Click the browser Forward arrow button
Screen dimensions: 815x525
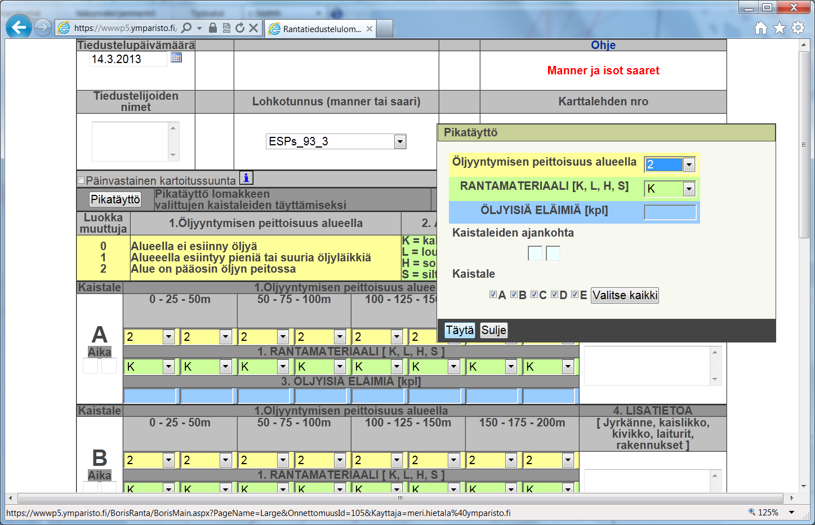[x=43, y=27]
